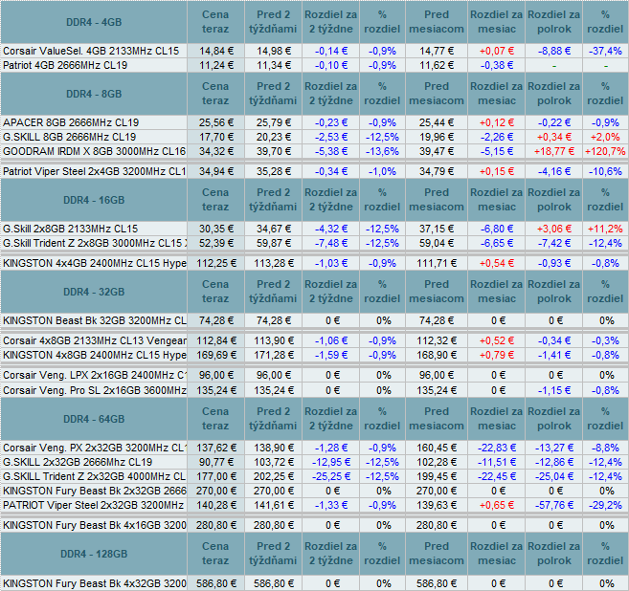Click the 34,32 € GOODRAM current price
Image resolution: width=629 pixels, height=591 pixels.
(215, 151)
